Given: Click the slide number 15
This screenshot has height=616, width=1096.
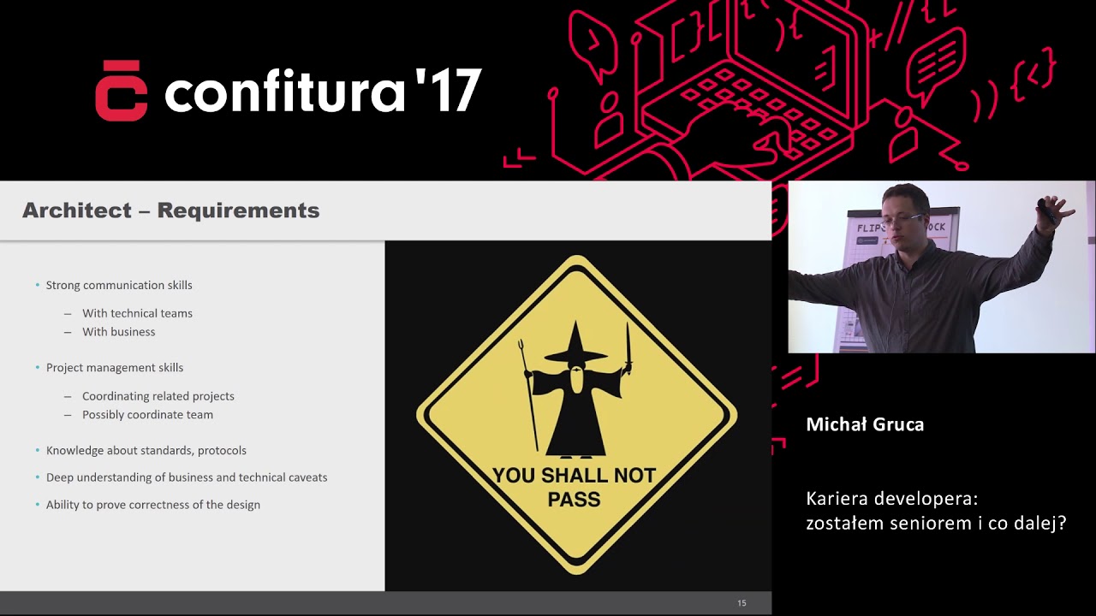Looking at the screenshot, I should (742, 603).
